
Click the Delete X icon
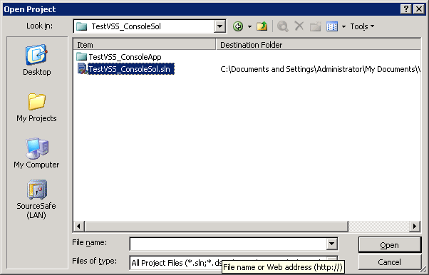[299, 26]
